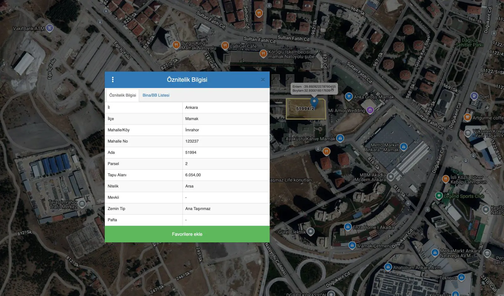This screenshot has height=296, width=504.
Task: Click the Mi Amor Wedding marker
Action: click(x=370, y=110)
